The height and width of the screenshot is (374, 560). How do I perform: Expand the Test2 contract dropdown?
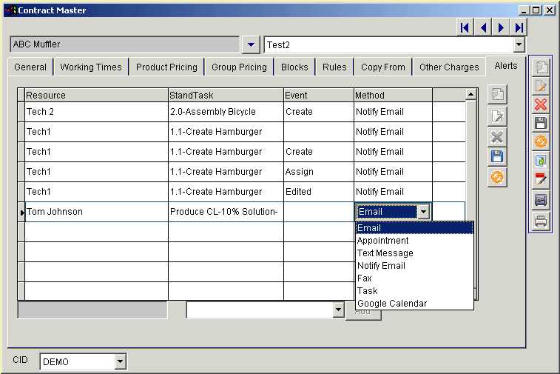(x=519, y=45)
